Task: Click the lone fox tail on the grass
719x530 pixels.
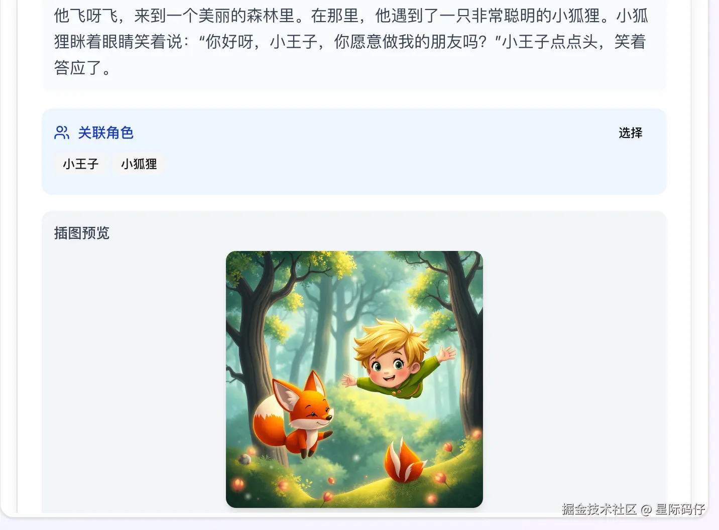Action: point(404,462)
